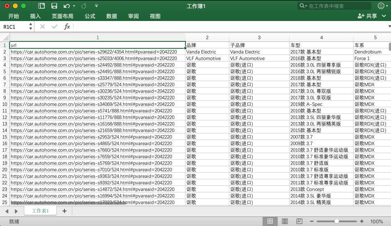Click the zoom in plus button
The image size is (391, 226).
tap(362, 221)
